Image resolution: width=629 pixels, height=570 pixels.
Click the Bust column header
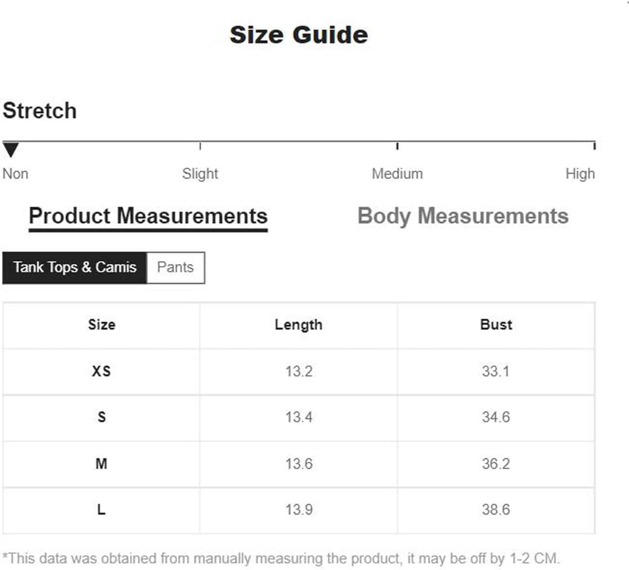point(496,325)
